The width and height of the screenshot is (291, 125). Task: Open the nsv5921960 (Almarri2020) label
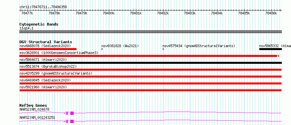tap(43, 87)
